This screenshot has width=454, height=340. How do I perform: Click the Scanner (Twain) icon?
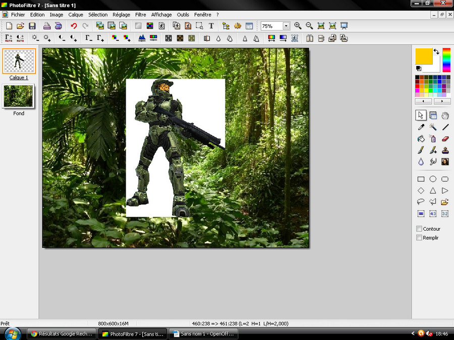[58, 26]
